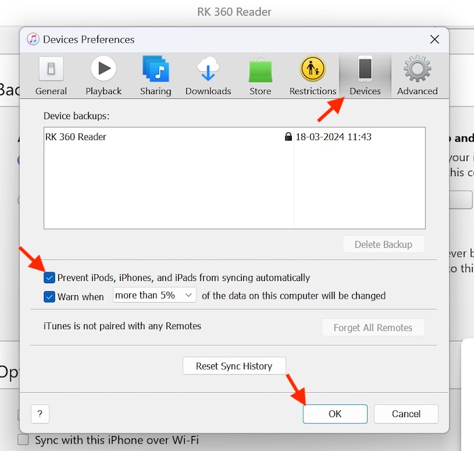Toggle the Warn when checkbox

pos(49,297)
